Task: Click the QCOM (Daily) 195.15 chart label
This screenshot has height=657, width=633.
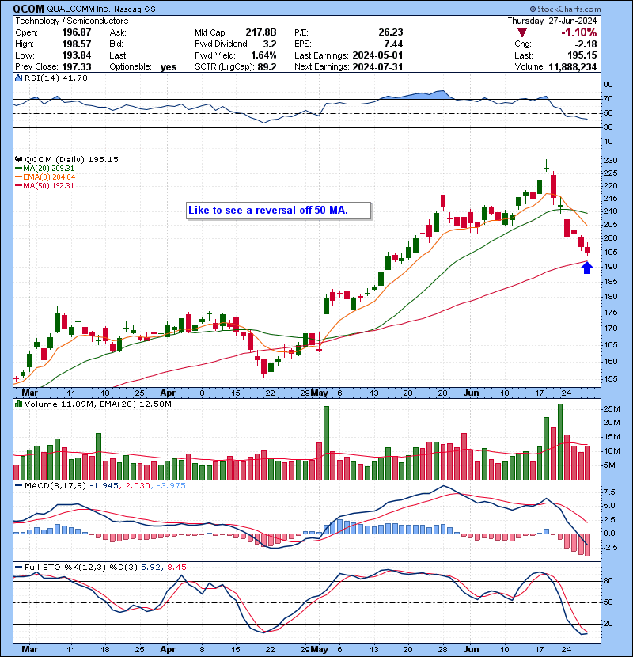Action: tap(71, 159)
